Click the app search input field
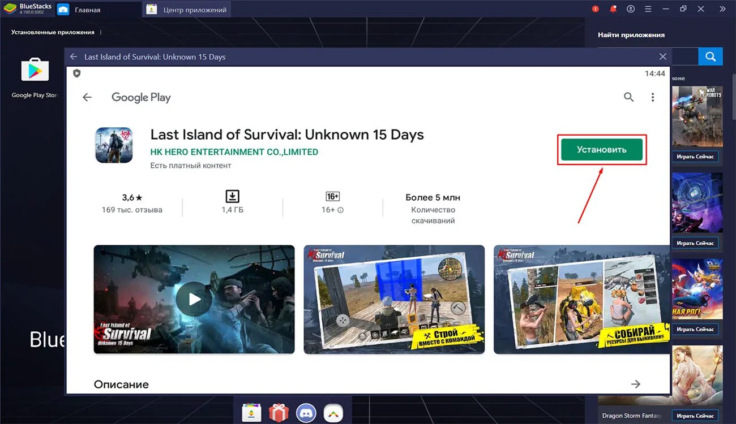Viewport: 736px width, 424px height. tap(684, 57)
